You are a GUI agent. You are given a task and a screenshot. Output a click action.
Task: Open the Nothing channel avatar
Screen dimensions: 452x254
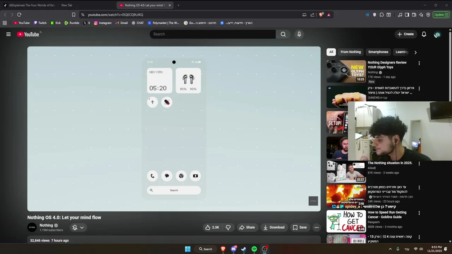pyautogui.click(x=32, y=228)
